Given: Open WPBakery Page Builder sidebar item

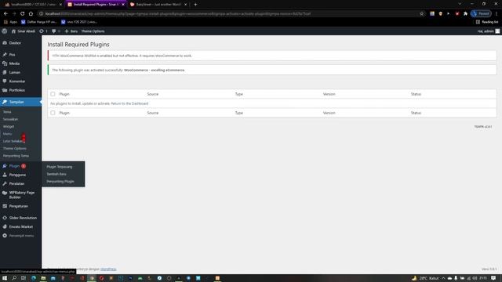Looking at the screenshot, I should [x=21, y=195].
